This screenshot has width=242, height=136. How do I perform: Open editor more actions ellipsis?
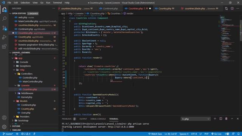[x=238, y=8]
